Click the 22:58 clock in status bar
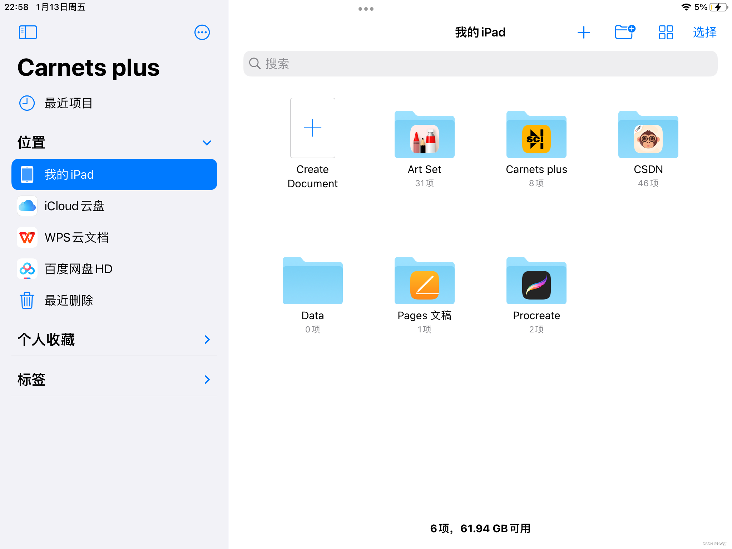Image resolution: width=732 pixels, height=549 pixels. point(16,7)
